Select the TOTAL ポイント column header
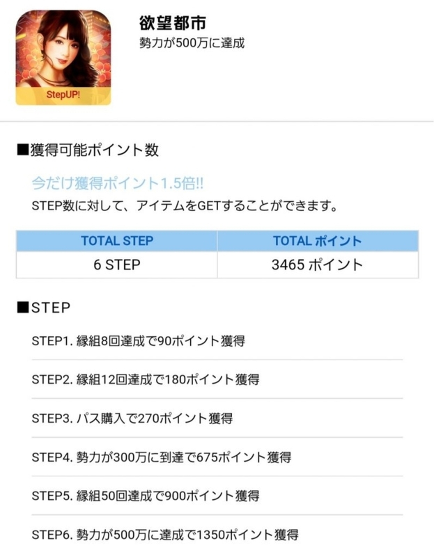This screenshot has height=557, width=434. 318,241
